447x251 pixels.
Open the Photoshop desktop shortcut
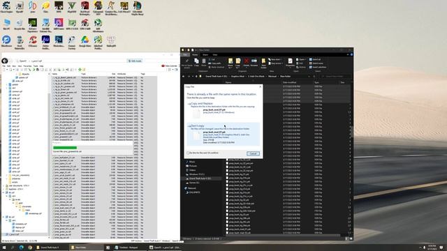tap(59, 42)
